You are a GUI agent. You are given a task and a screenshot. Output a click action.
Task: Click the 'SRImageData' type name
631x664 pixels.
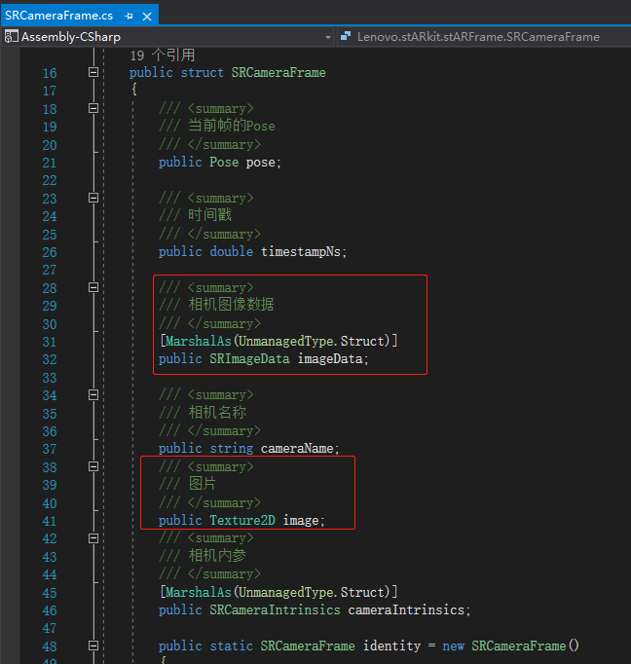click(249, 359)
